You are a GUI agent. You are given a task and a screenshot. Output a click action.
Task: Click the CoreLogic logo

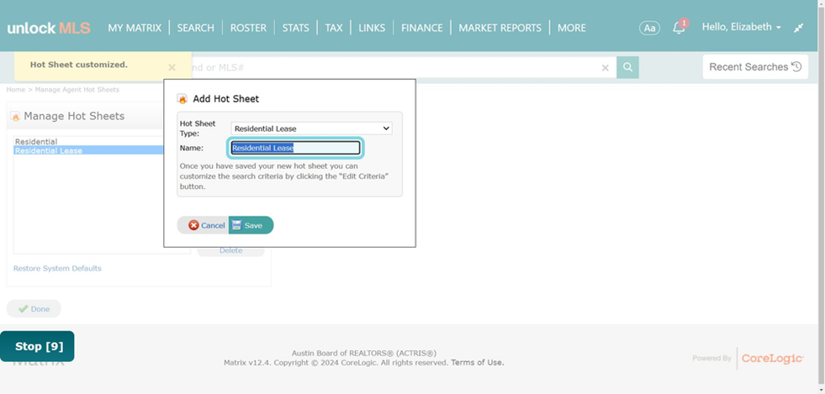pos(772,358)
